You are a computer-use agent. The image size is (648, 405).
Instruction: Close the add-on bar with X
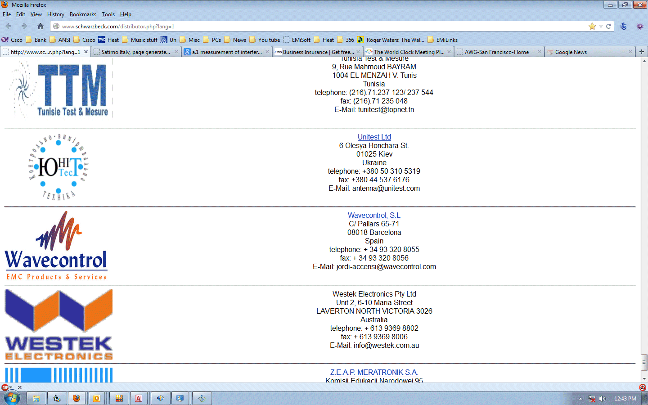pos(20,387)
